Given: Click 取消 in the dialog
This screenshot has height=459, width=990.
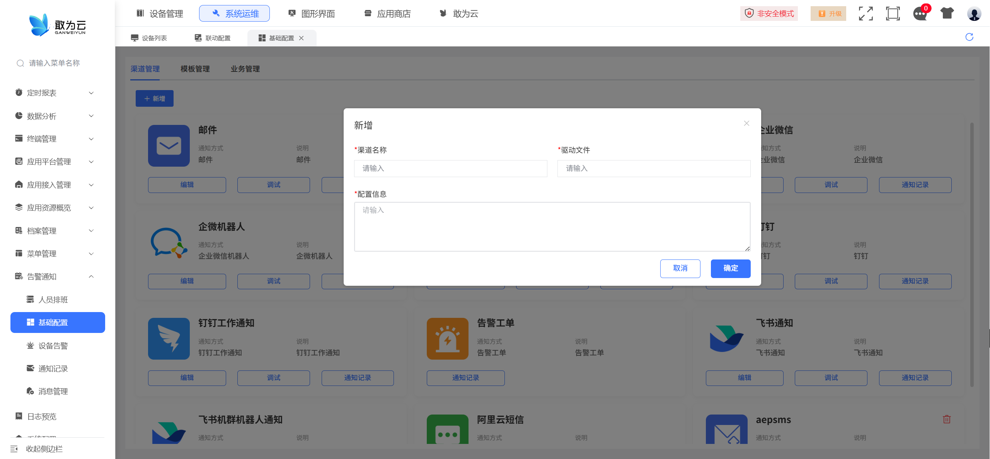Looking at the screenshot, I should (680, 268).
